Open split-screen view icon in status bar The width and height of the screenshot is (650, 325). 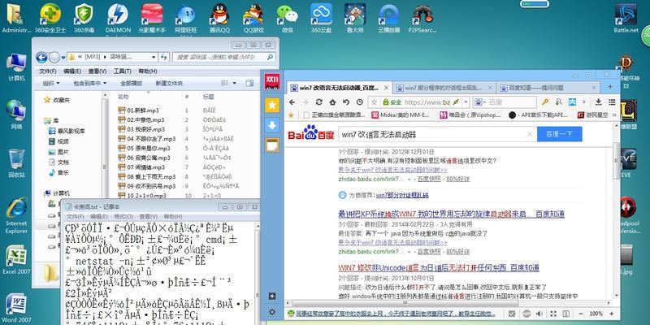[566, 314]
